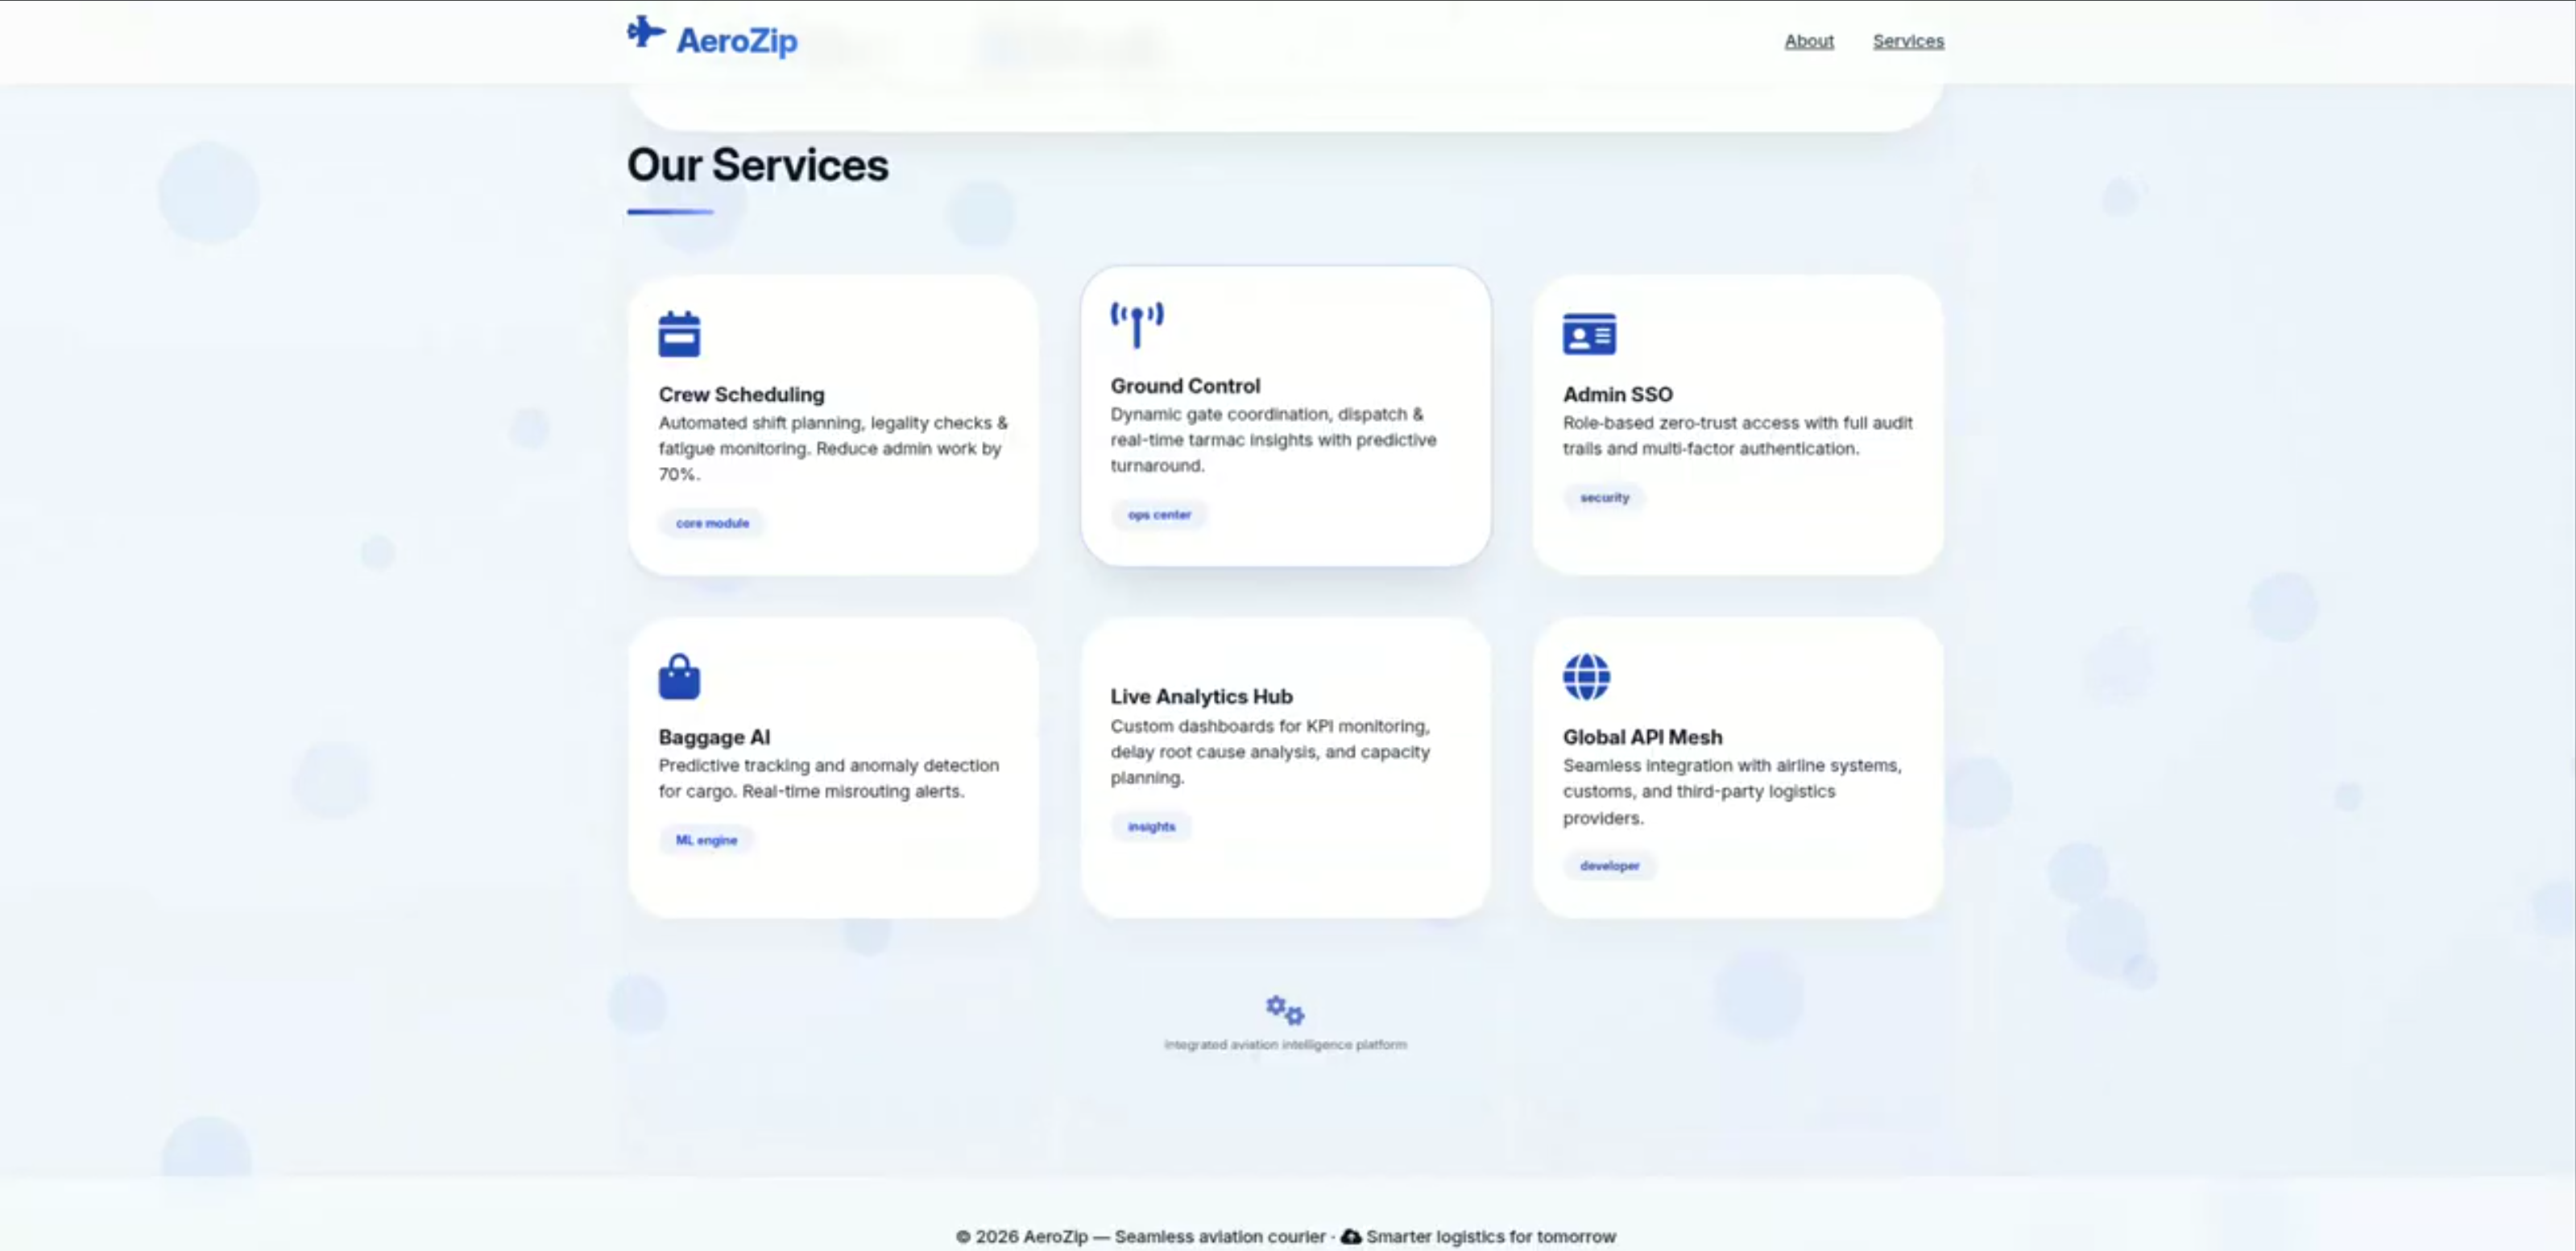Select the Ground Control card title

[x=1185, y=385]
